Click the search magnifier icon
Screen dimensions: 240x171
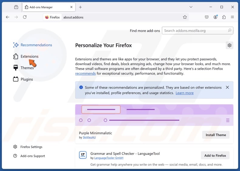tap(229, 30)
